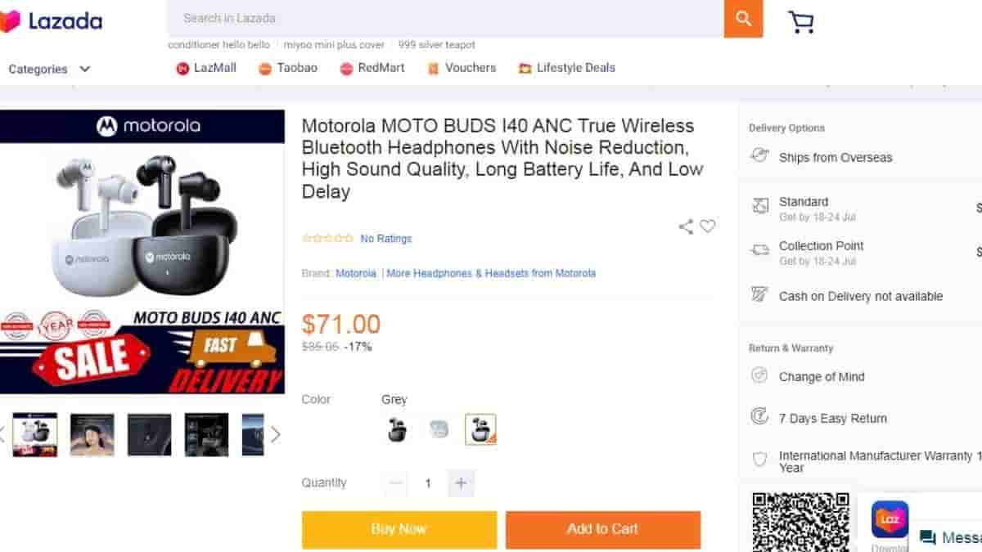The image size is (982, 552).
Task: Open the Motorola brand link
Action: tap(356, 273)
